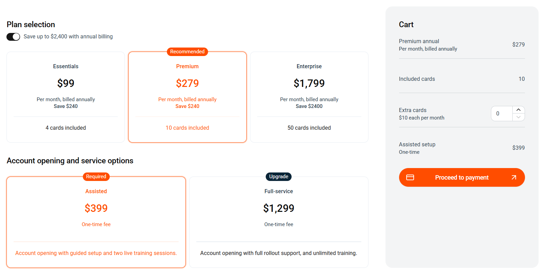Click the credit card icon on payment button
The height and width of the screenshot is (275, 543).
click(x=410, y=177)
